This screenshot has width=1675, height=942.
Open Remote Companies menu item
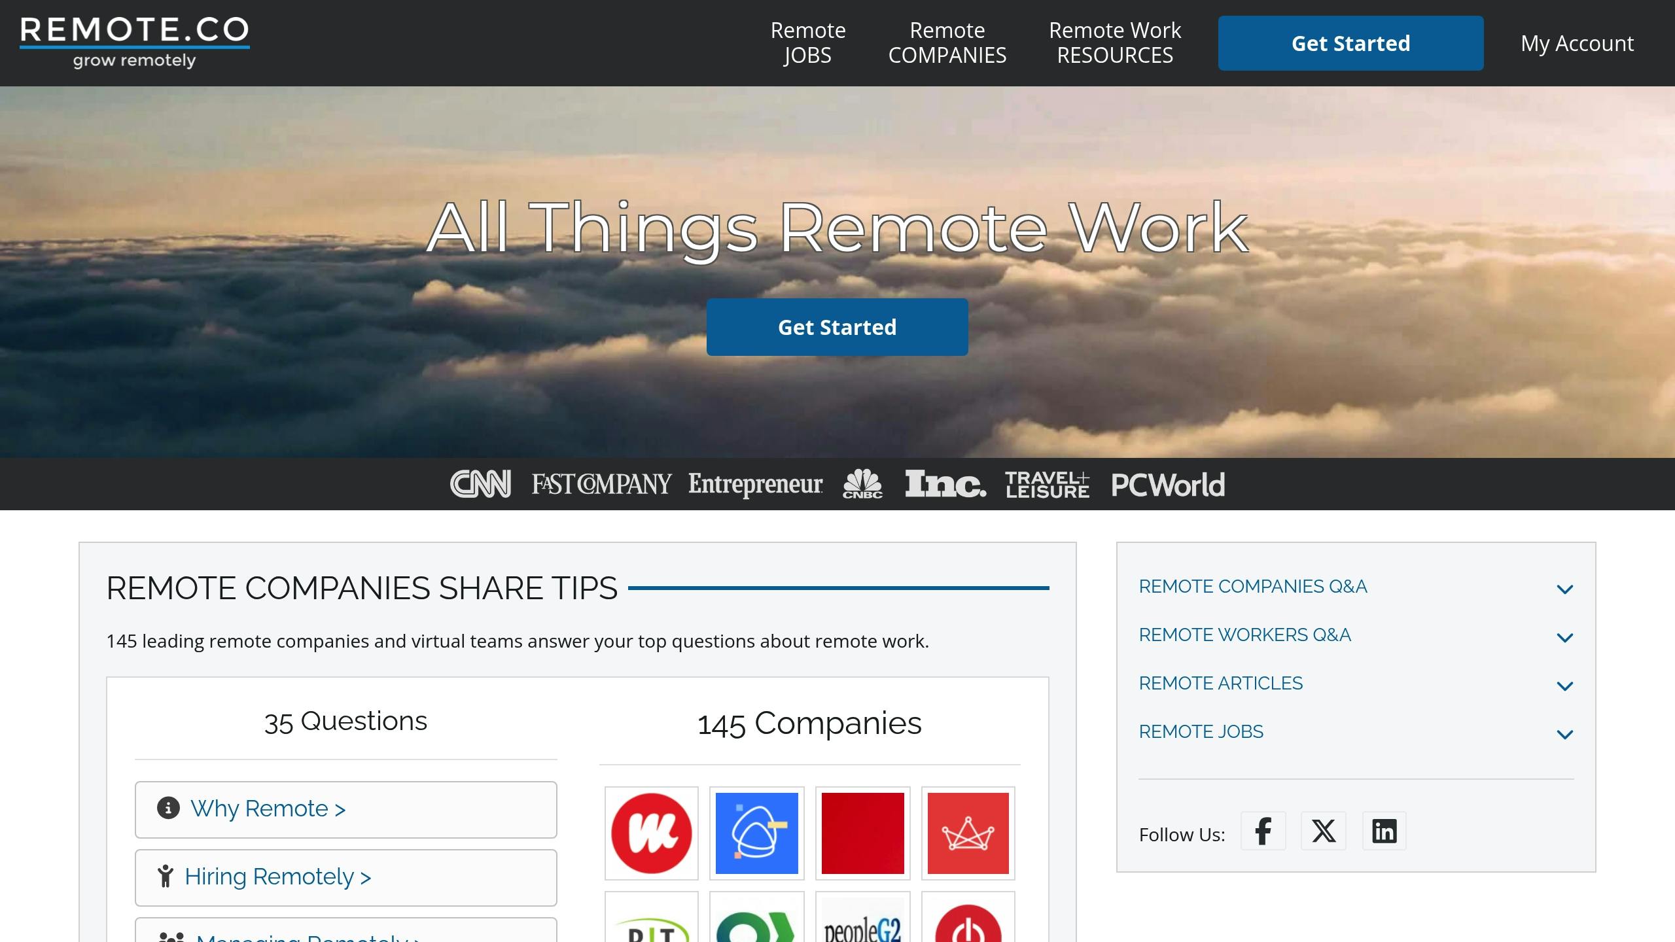pos(947,43)
